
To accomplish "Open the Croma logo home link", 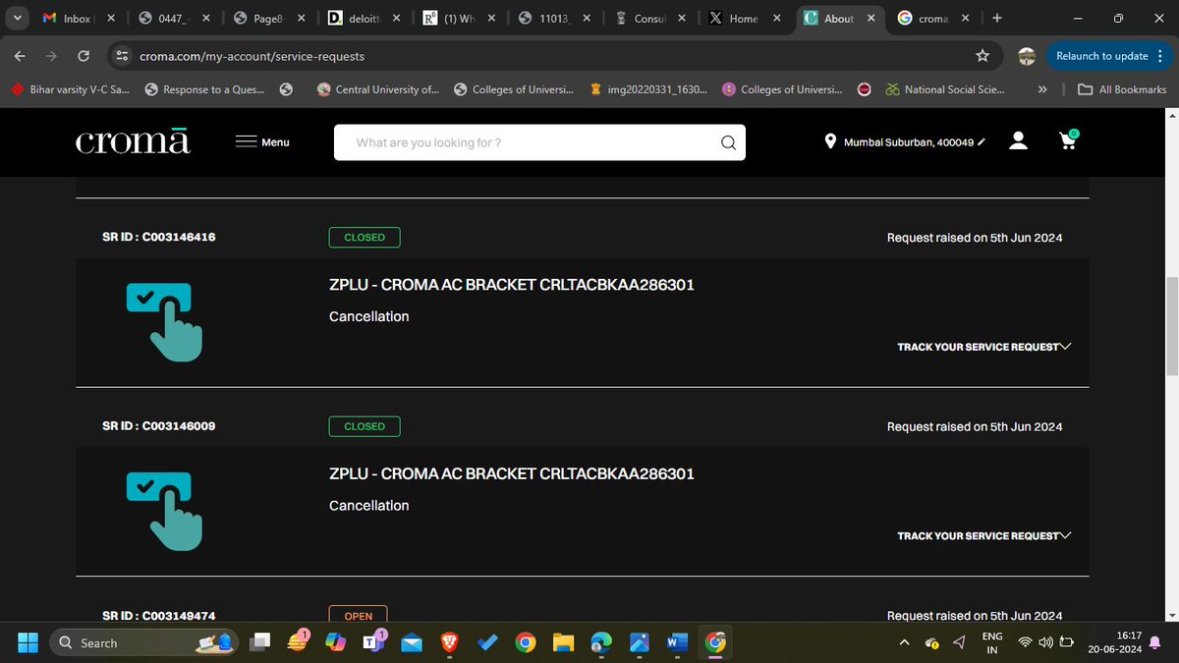I will click(x=133, y=141).
